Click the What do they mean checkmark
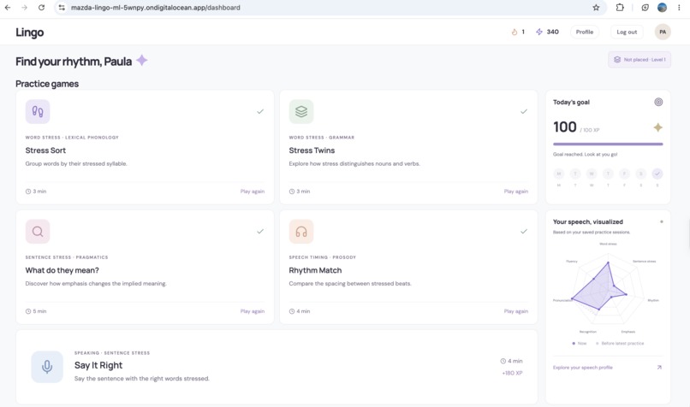The height and width of the screenshot is (407, 690). pyautogui.click(x=260, y=231)
